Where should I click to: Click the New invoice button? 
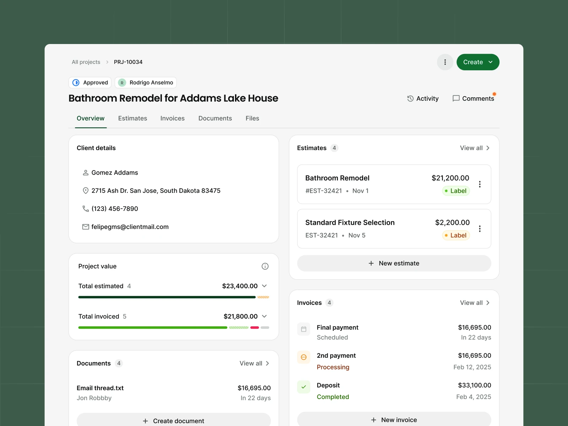394,419
